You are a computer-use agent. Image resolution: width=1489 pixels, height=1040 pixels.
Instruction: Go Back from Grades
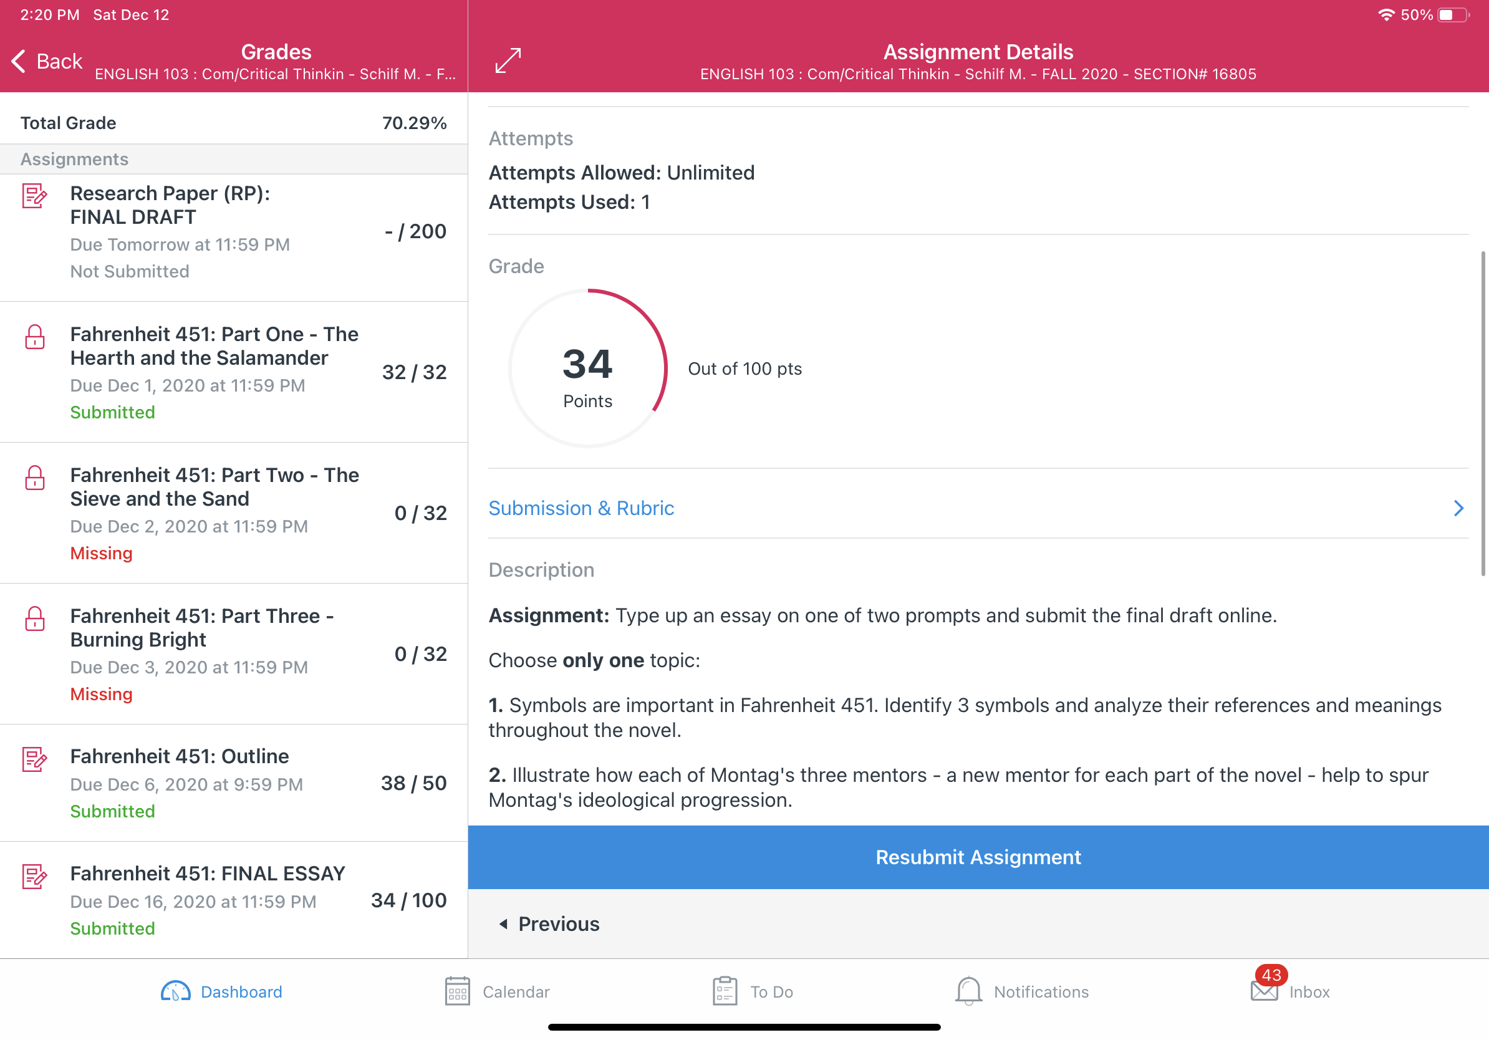point(47,61)
